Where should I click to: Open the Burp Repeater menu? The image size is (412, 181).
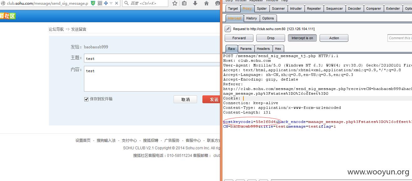click(x=256, y=1)
